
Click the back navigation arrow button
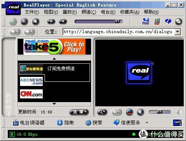[x=15, y=32]
